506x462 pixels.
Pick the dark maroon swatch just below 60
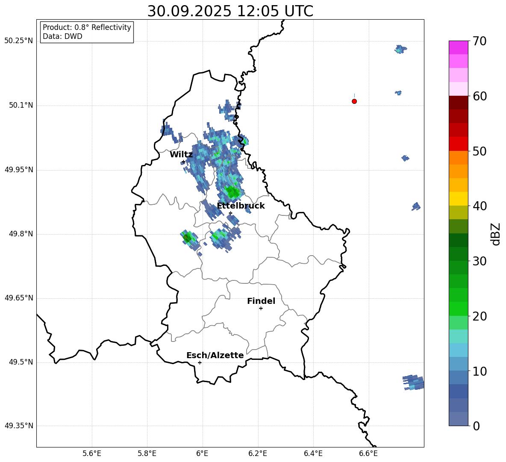[x=459, y=103]
